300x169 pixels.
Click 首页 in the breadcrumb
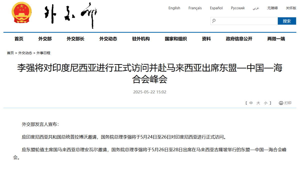click(x=10, y=53)
